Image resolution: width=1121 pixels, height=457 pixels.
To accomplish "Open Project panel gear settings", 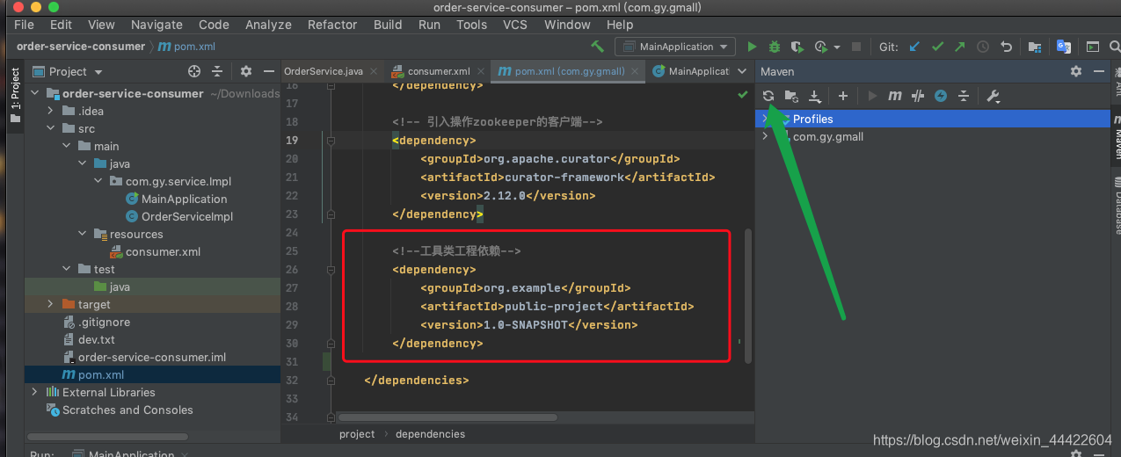I will pos(246,71).
